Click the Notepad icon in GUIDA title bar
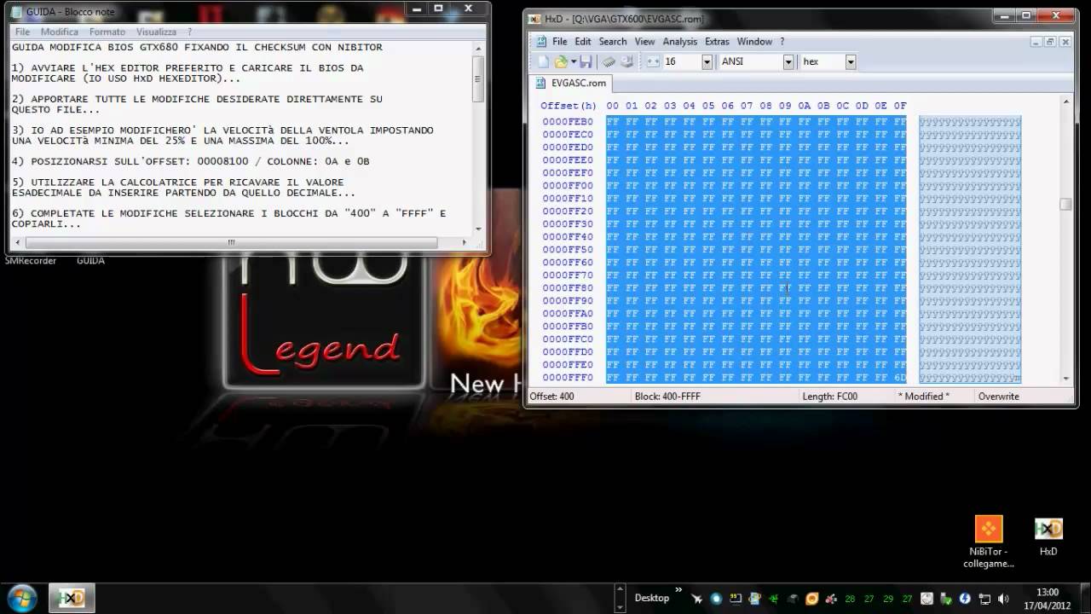Viewport: 1091px width, 614px height. click(x=17, y=11)
